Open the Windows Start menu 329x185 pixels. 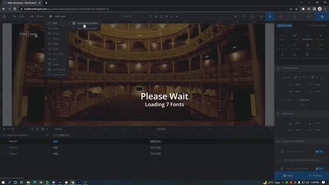[3, 182]
